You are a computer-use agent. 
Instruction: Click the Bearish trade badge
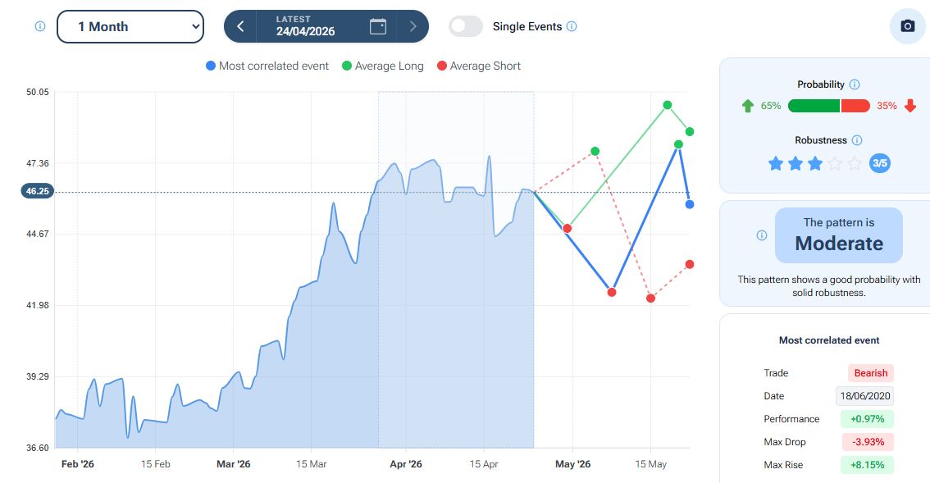[870, 373]
